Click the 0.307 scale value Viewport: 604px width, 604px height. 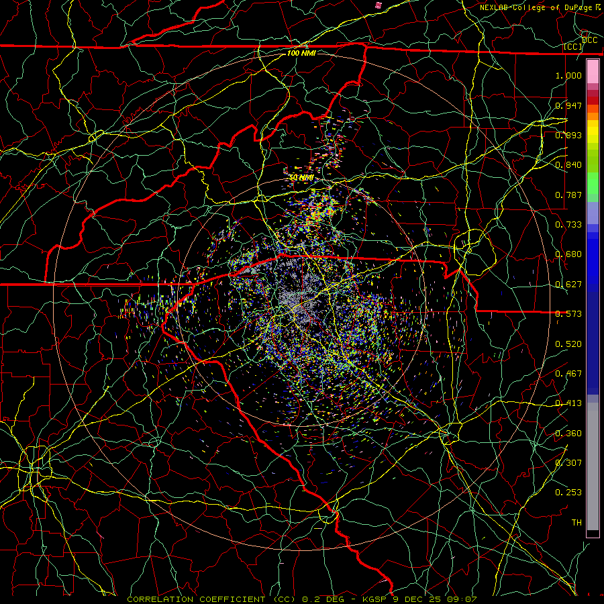click(x=568, y=463)
